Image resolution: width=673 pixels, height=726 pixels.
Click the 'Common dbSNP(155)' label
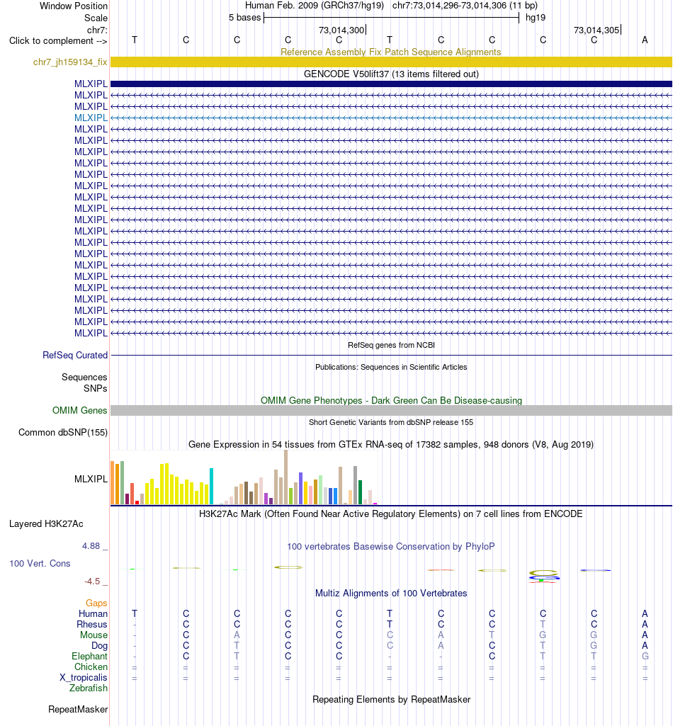(63, 433)
